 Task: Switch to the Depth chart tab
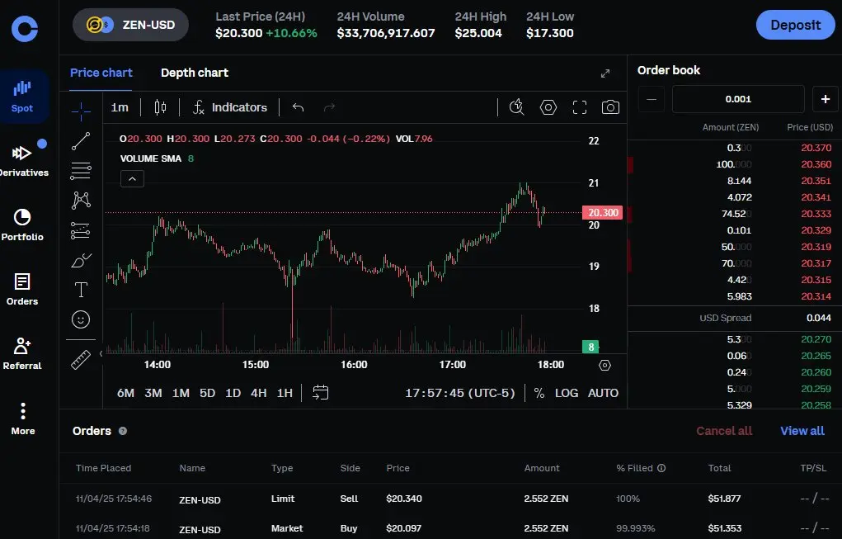click(x=195, y=73)
